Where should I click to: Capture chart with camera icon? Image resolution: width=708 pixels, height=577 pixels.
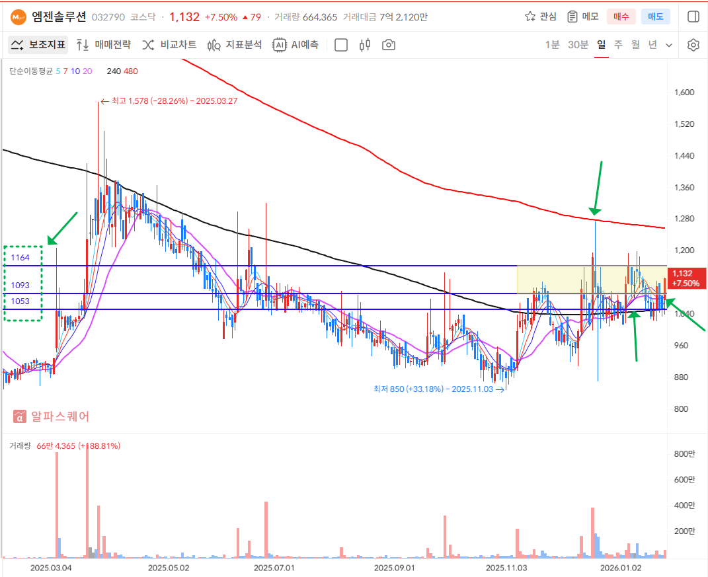coord(389,45)
